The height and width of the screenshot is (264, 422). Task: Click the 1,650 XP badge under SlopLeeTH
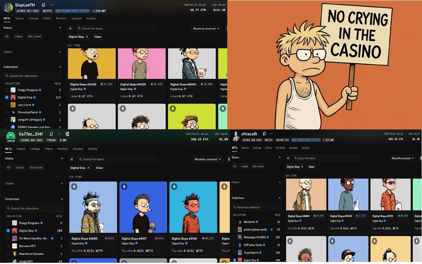pos(99,11)
